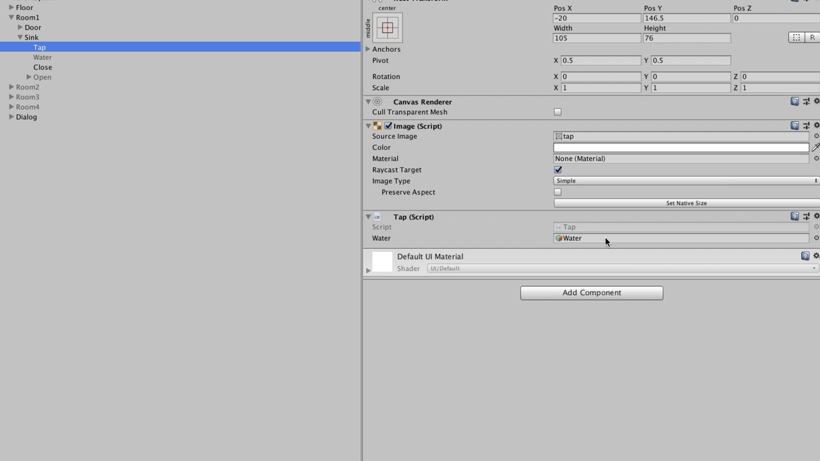Expand the Anchors section
820x461 pixels.
[x=368, y=49]
